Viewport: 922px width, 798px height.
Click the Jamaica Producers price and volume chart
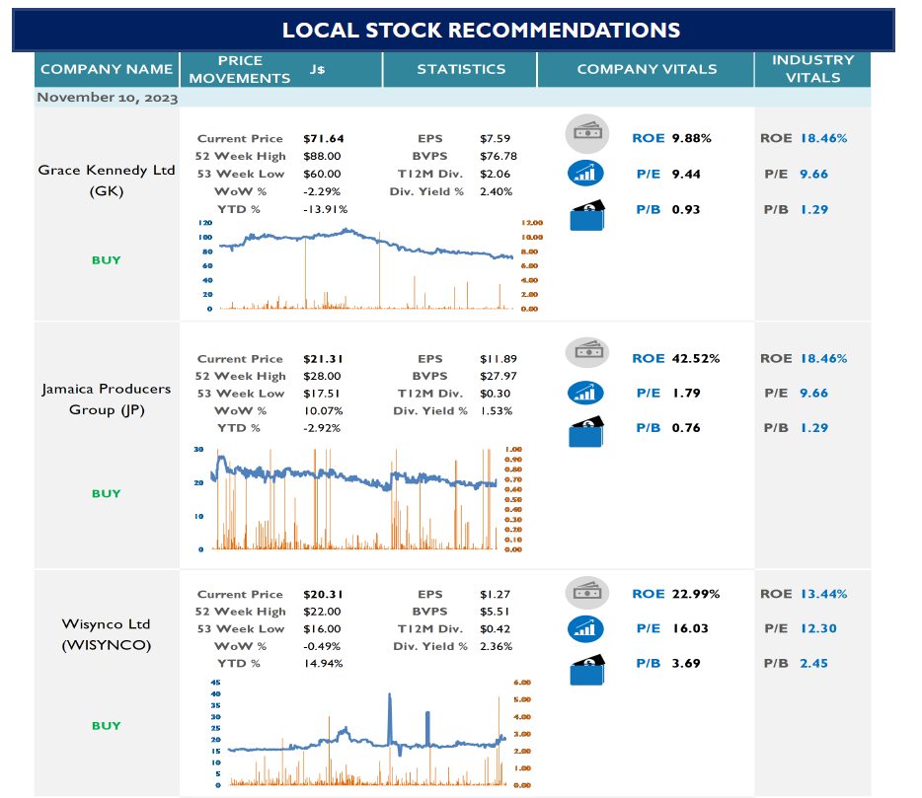coord(358,499)
